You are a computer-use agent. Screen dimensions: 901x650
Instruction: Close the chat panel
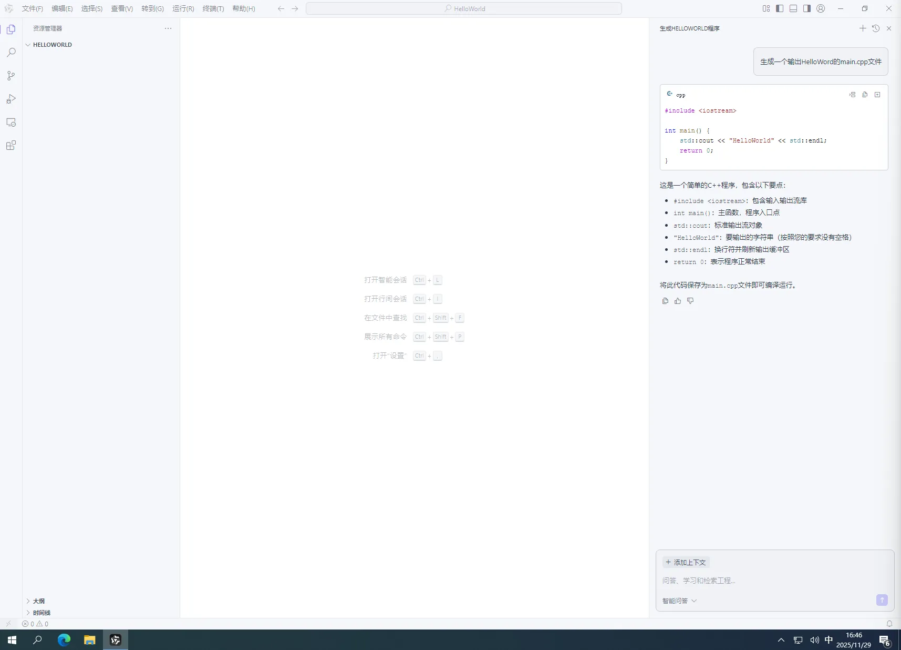point(889,28)
